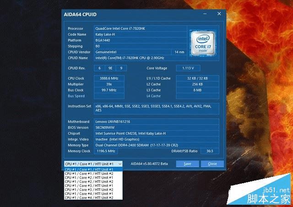293x207 pixels.
Task: Click the Processor value QuadCore Intel Core i7-7820HK
Action: tap(141, 28)
